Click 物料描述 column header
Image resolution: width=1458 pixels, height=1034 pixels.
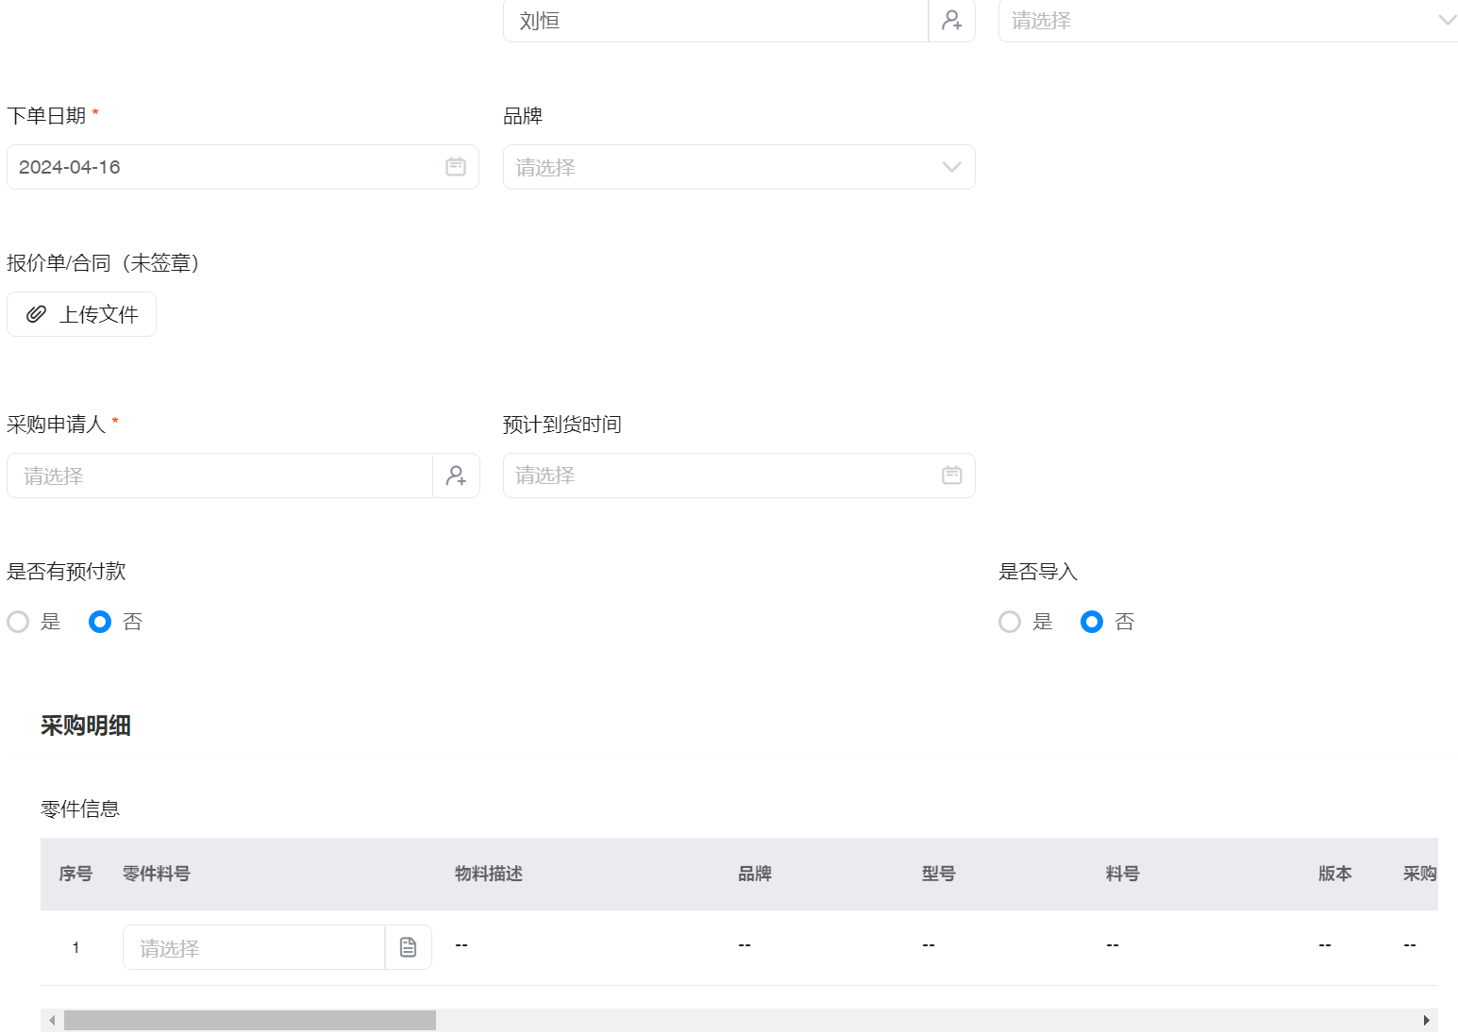(489, 874)
